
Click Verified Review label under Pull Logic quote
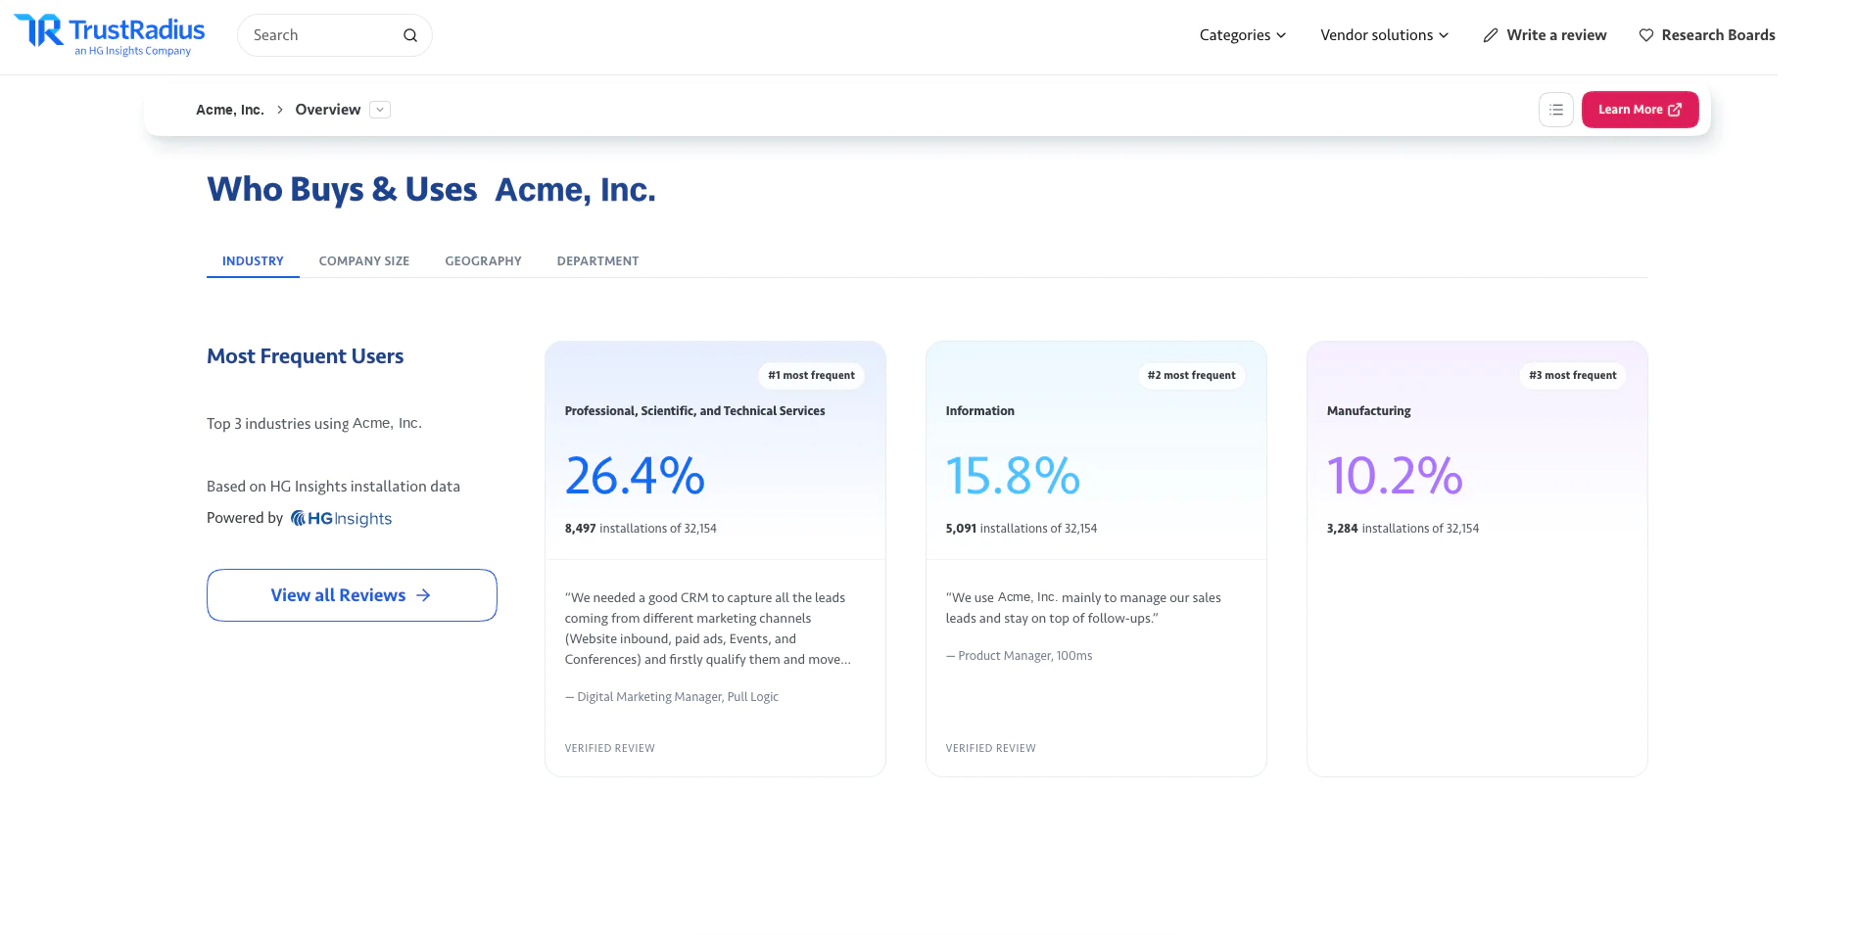tap(609, 748)
